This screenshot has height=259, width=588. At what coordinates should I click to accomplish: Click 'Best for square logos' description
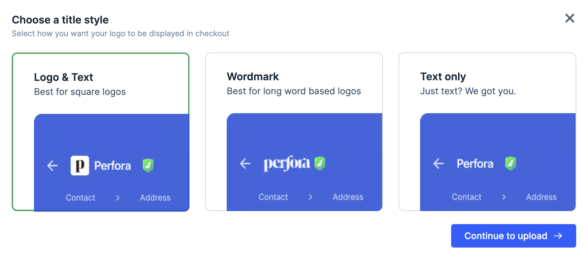click(x=80, y=92)
